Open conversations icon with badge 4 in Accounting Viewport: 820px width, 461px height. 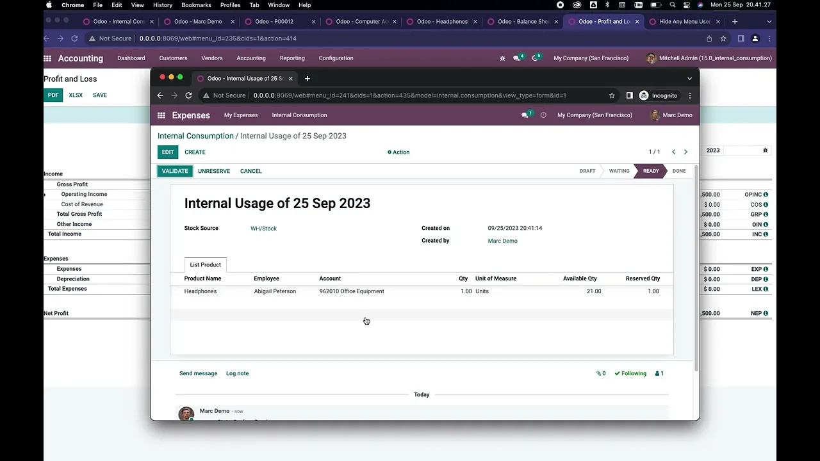click(x=518, y=58)
